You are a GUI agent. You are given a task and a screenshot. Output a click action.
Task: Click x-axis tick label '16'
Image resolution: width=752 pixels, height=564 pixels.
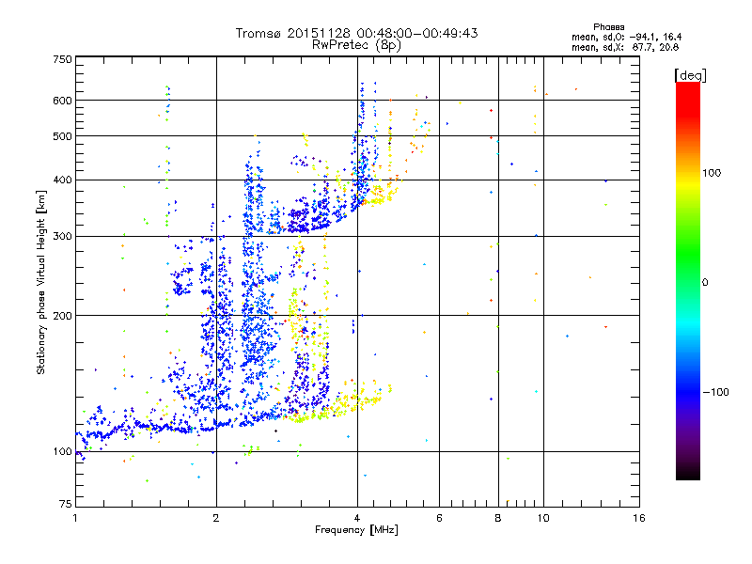(639, 518)
